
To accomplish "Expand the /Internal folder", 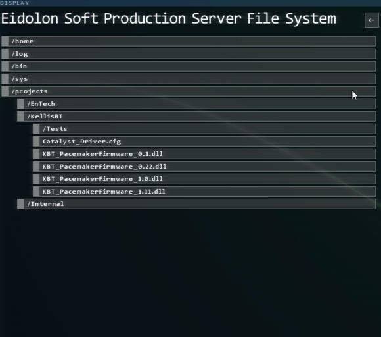I will [x=196, y=204].
